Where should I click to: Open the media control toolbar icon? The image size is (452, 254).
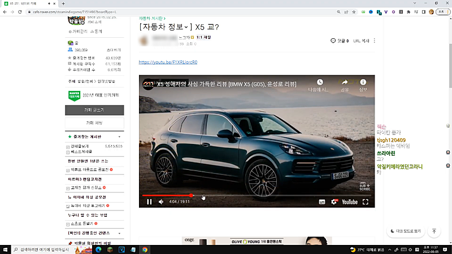(x=416, y=12)
